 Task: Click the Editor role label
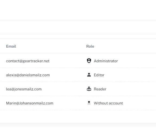(x=99, y=75)
